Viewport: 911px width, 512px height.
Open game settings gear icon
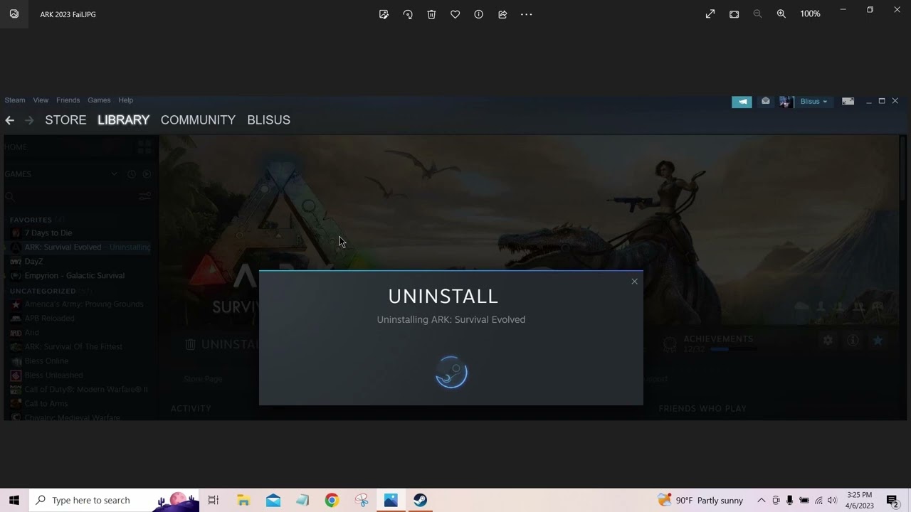828,341
